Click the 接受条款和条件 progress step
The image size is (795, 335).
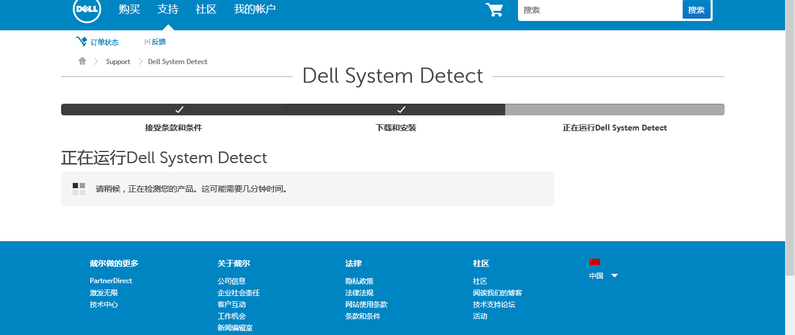click(x=173, y=128)
